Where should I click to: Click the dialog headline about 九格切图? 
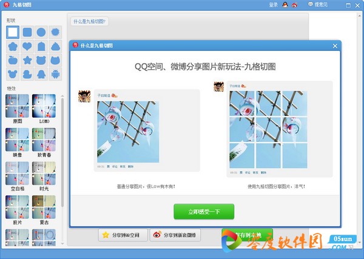point(205,67)
